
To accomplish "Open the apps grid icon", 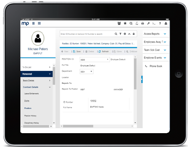I will [39, 23].
